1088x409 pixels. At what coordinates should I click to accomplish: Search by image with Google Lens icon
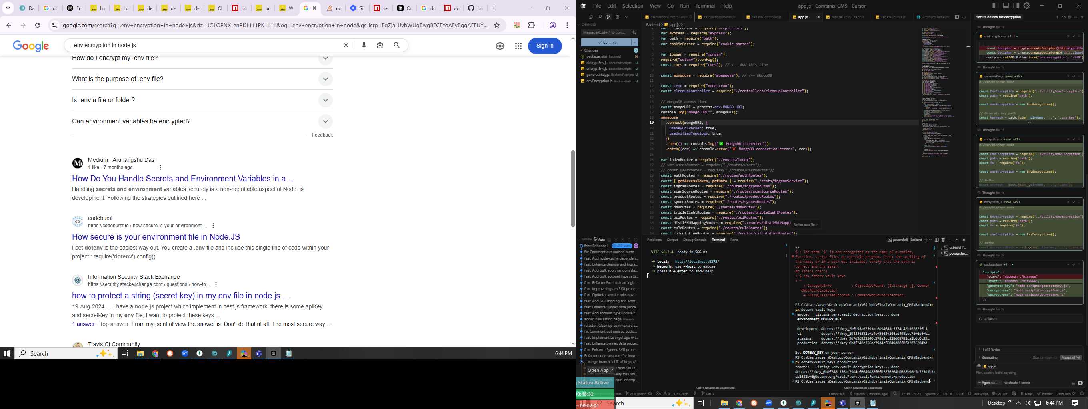point(380,45)
